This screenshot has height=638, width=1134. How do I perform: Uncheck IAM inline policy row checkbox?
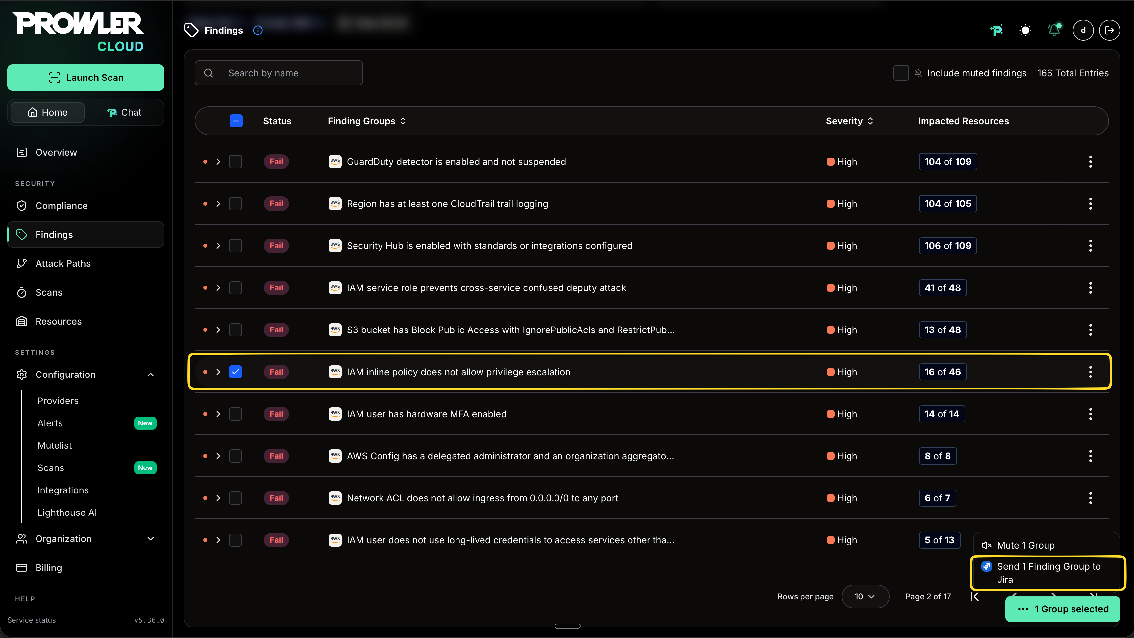[235, 372]
